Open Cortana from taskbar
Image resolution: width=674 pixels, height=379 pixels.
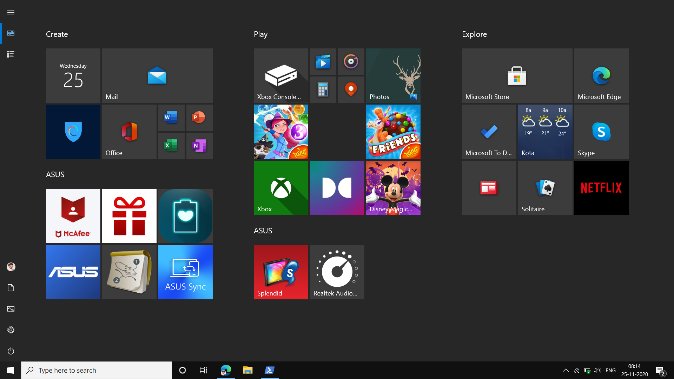[183, 370]
